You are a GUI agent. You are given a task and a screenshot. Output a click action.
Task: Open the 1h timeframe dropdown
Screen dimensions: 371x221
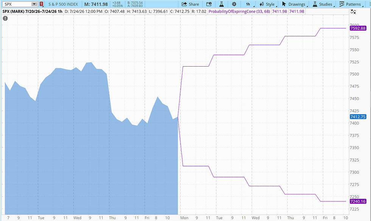pyautogui.click(x=249, y=4)
